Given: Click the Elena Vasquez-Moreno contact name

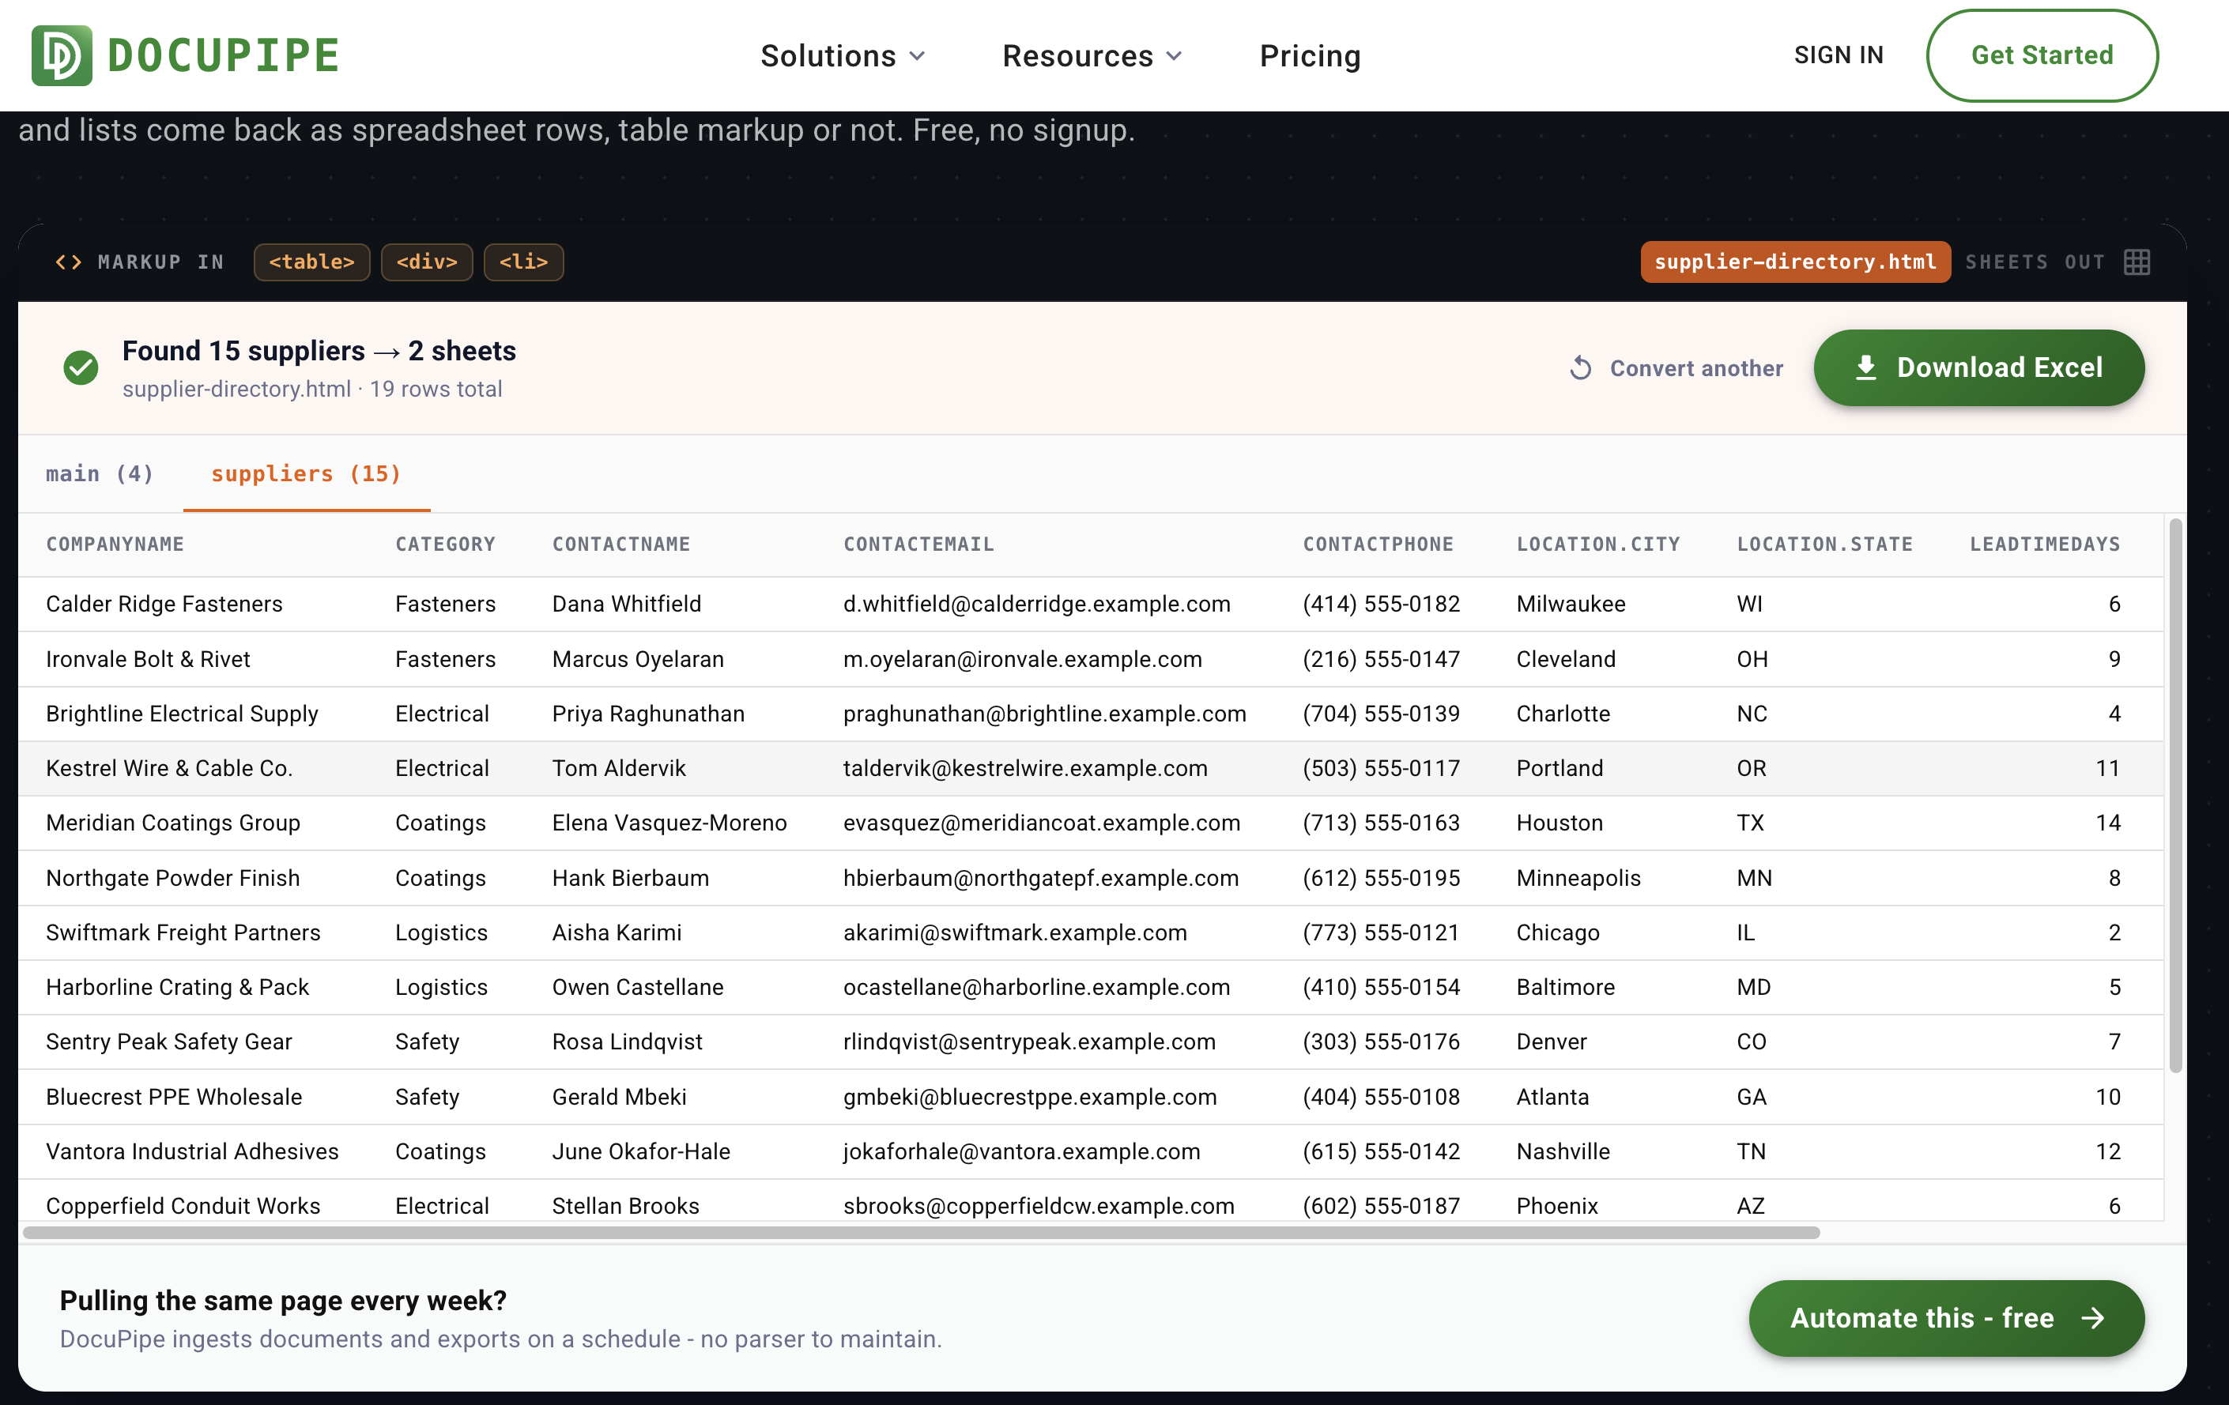Looking at the screenshot, I should pos(669,823).
